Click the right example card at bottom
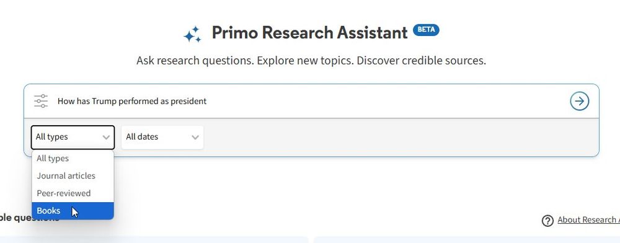Image resolution: width=620 pixels, height=243 pixels. (467, 240)
